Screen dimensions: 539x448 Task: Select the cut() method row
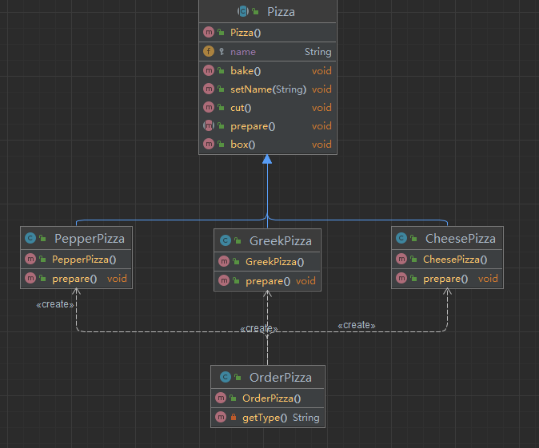(x=268, y=108)
